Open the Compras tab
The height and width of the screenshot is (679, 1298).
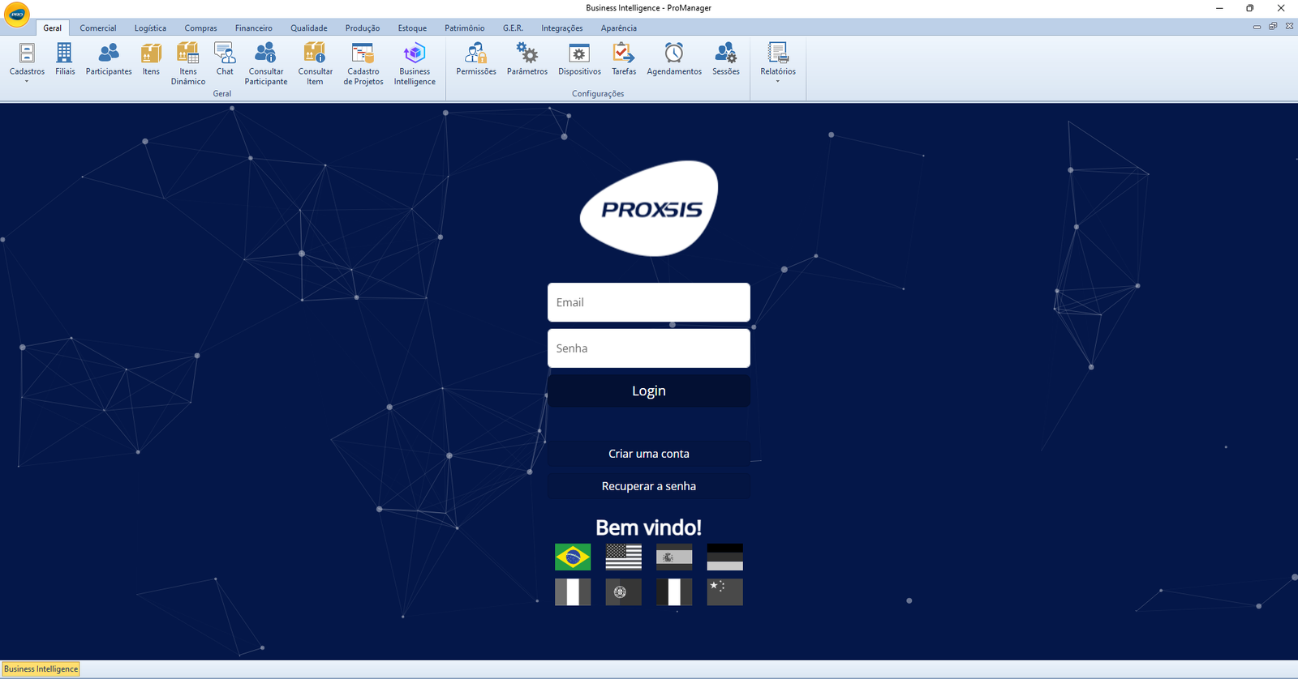[200, 28]
